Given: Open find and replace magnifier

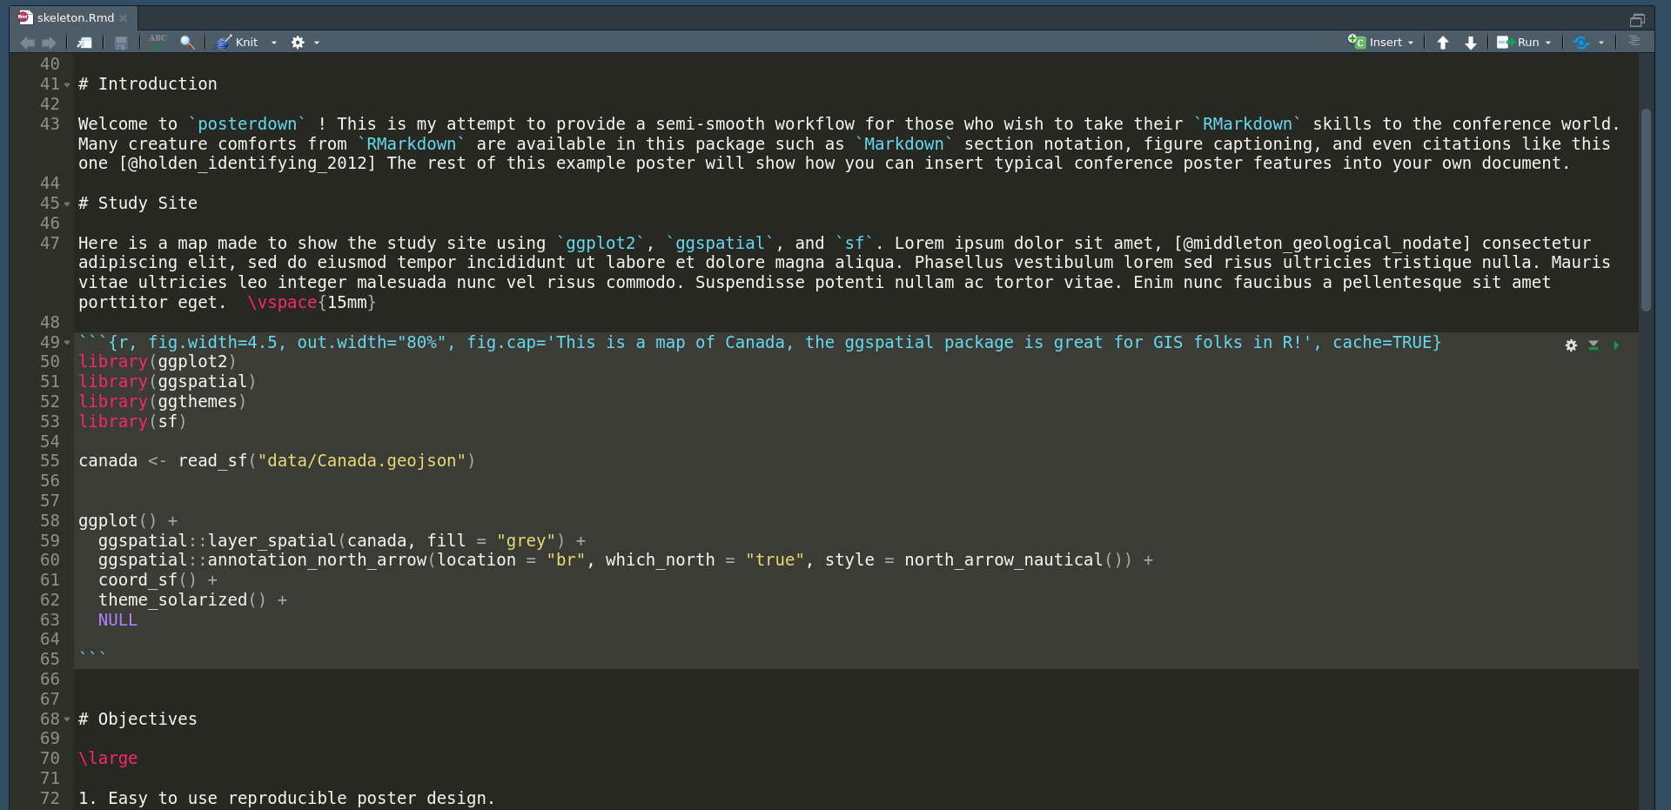Looking at the screenshot, I should [x=187, y=42].
